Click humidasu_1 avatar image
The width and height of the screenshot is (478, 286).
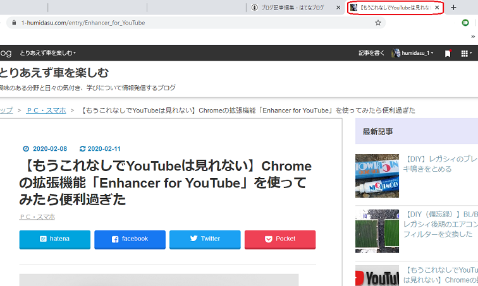click(396, 53)
